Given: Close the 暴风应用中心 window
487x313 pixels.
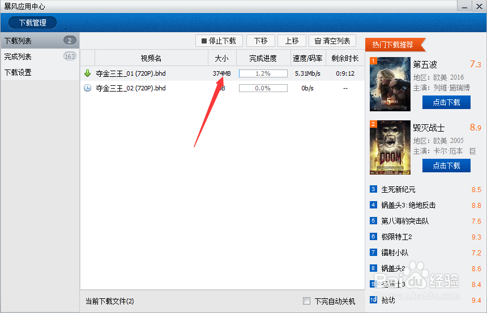Looking at the screenshot, I should click(x=479, y=6).
